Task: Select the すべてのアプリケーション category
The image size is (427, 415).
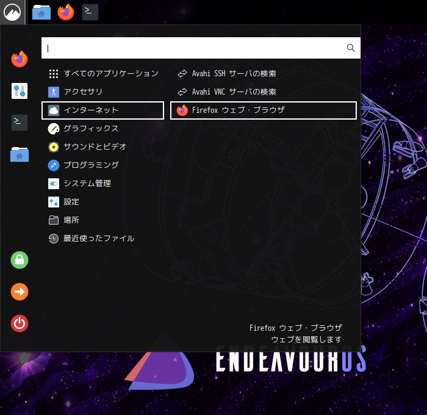Action: (x=102, y=74)
